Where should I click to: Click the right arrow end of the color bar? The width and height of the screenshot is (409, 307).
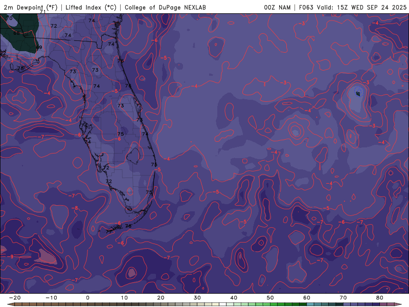tap(399, 304)
